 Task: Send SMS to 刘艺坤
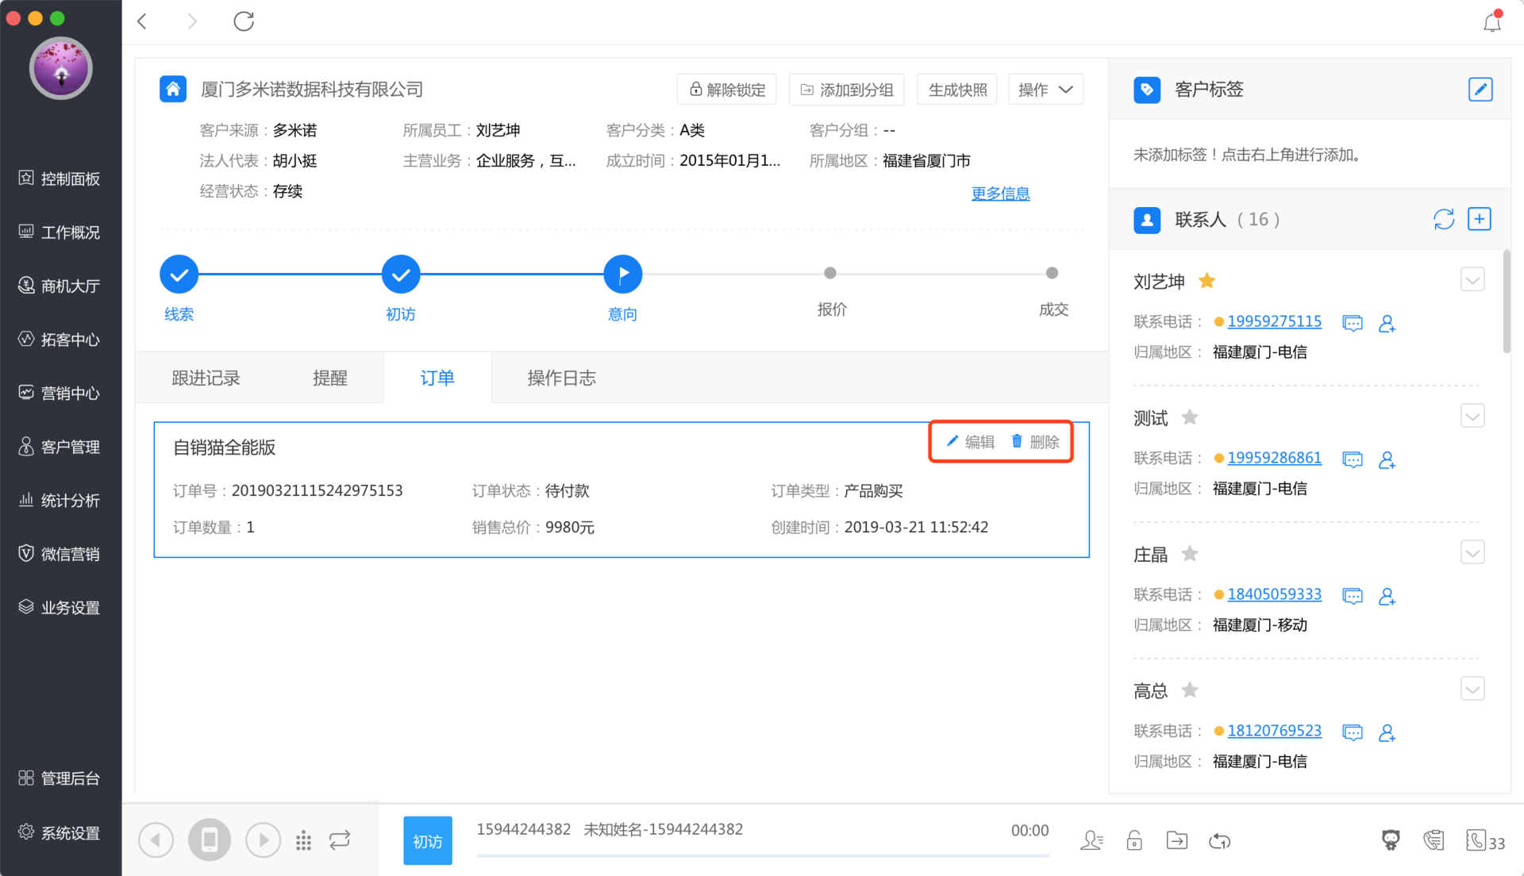click(1353, 323)
